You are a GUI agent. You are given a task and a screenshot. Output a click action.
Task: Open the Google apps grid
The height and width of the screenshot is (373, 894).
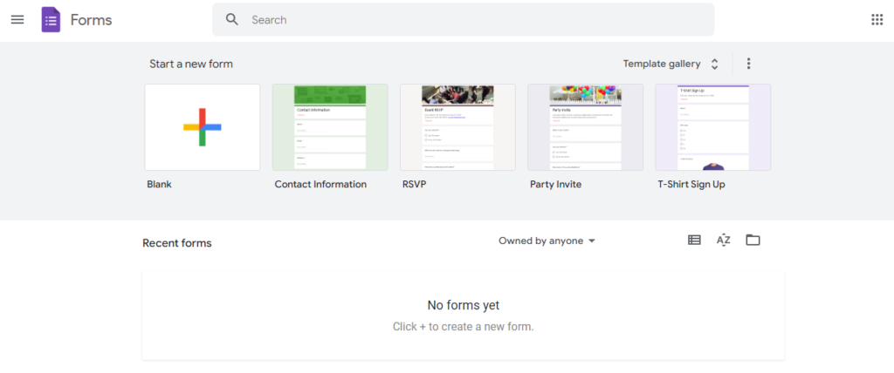(x=877, y=20)
